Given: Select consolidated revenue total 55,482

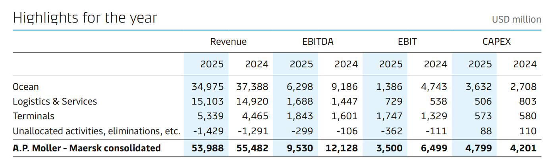Looking at the screenshot, I should tap(253, 148).
